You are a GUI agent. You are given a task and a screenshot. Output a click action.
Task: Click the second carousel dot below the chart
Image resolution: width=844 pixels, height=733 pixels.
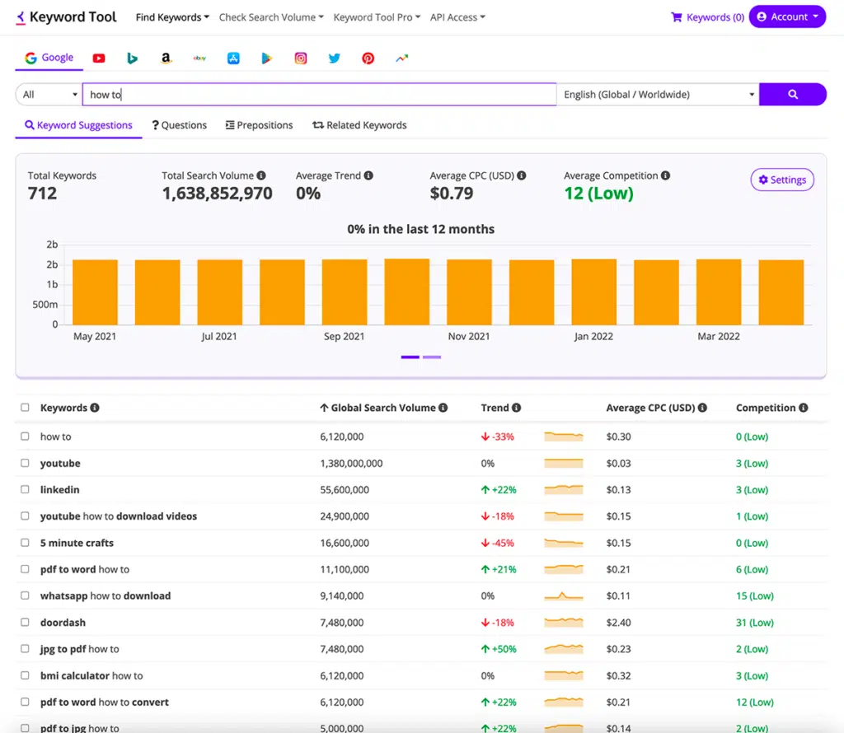pos(433,357)
